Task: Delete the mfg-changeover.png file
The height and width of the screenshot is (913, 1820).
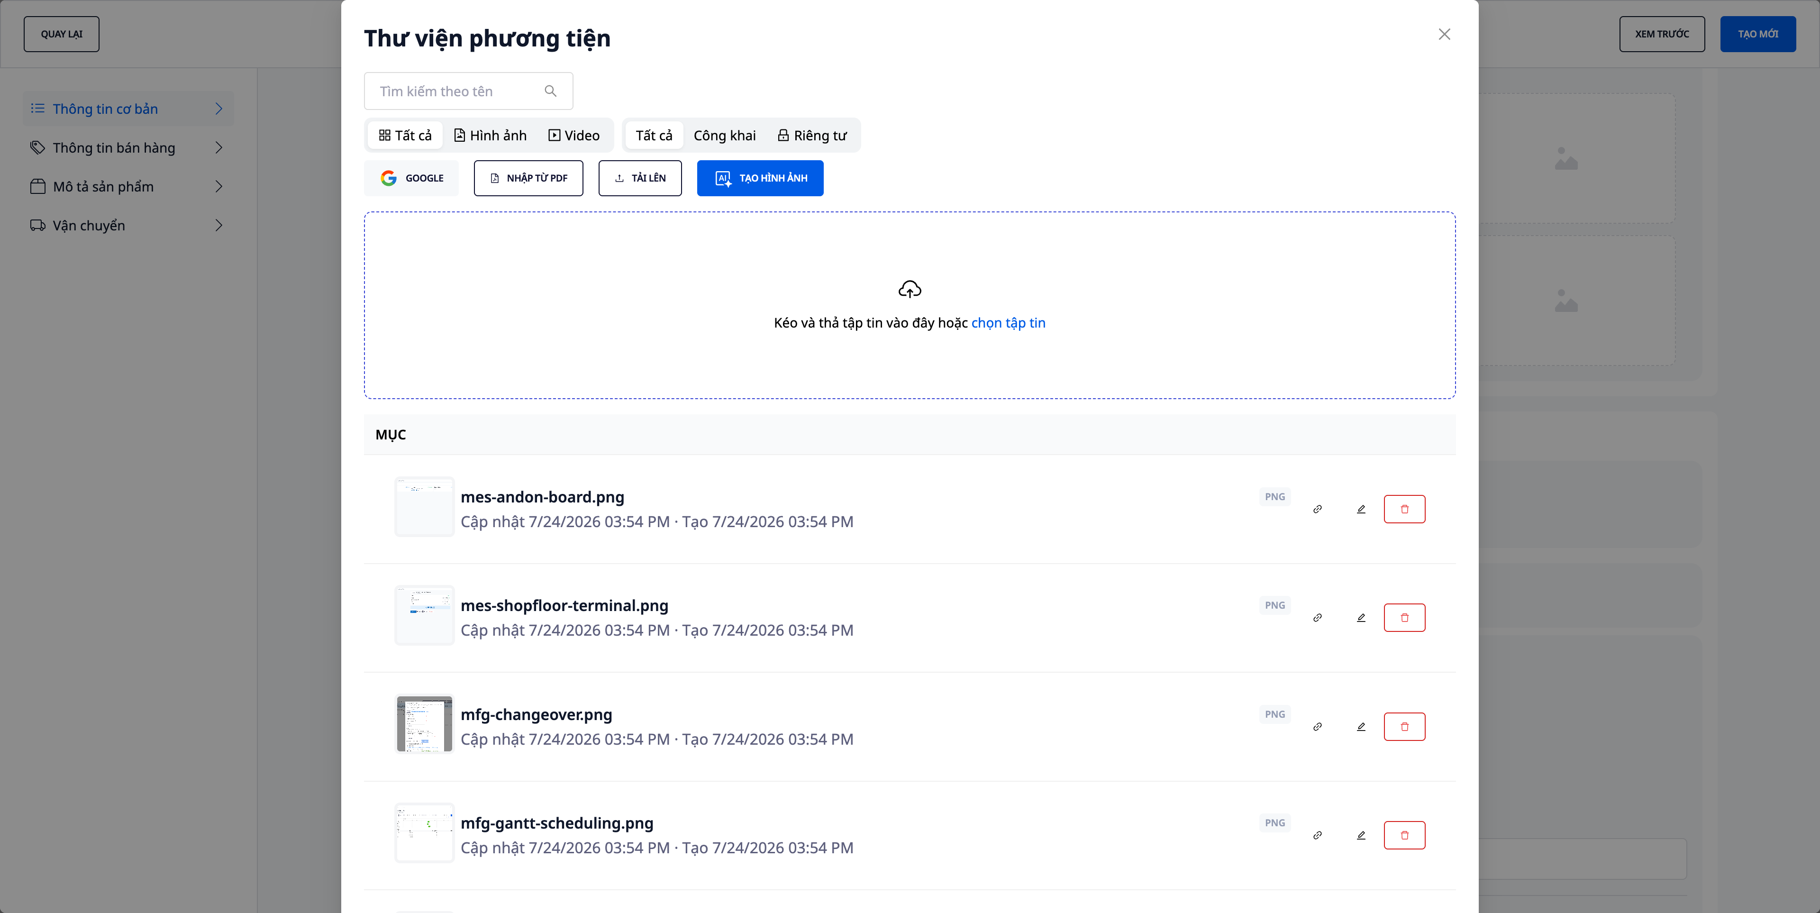Action: click(x=1404, y=726)
